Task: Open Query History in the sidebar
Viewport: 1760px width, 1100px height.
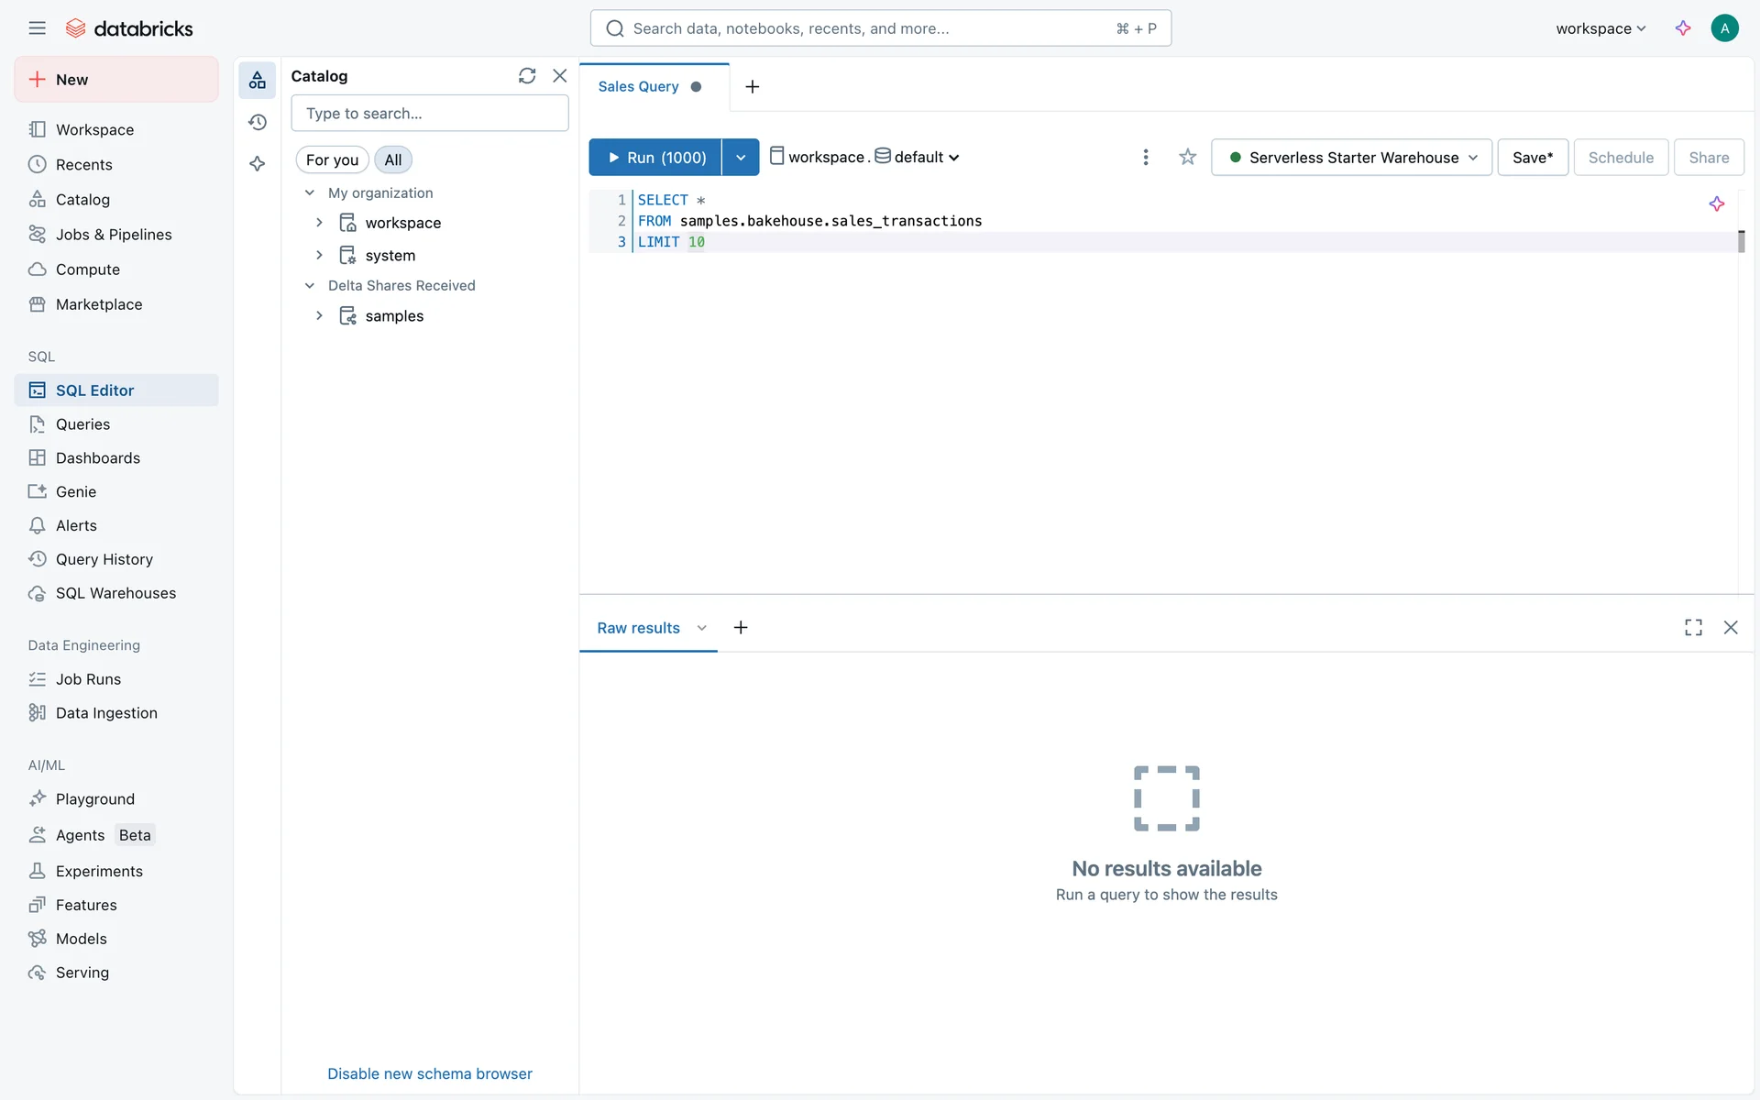Action: pyautogui.click(x=104, y=559)
